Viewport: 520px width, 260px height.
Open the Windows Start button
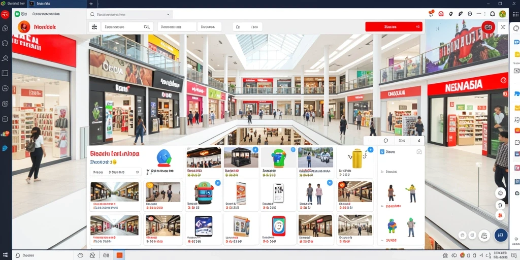click(x=5, y=255)
